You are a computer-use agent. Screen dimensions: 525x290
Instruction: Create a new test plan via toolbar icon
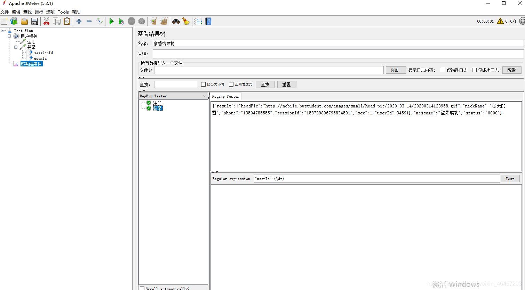pyautogui.click(x=4, y=22)
